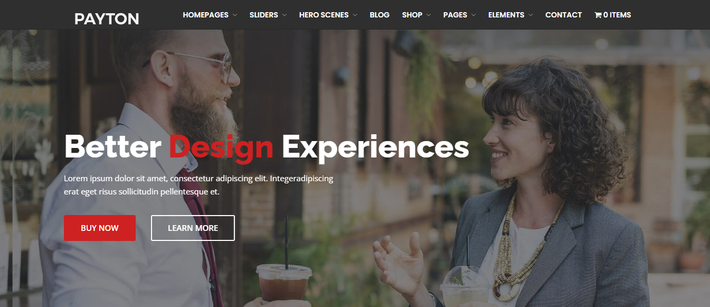
Task: Click the LEARN MORE outlined button
Action: point(193,228)
